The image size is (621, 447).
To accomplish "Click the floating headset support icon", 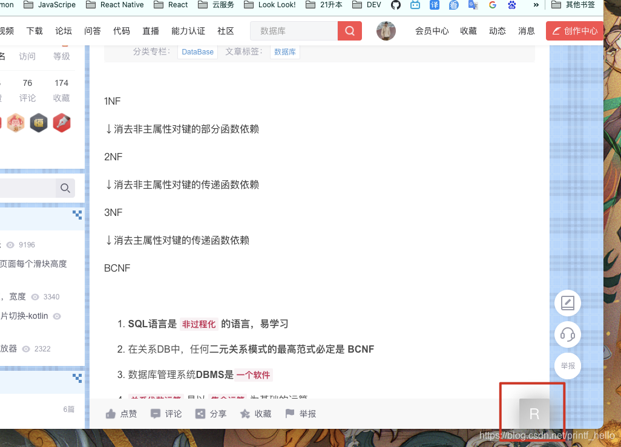I will [568, 334].
